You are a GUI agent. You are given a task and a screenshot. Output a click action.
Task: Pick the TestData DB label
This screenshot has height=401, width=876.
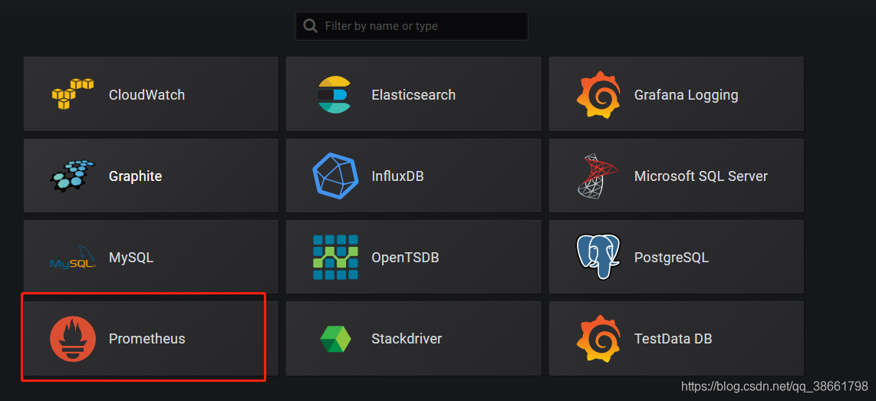click(x=673, y=338)
